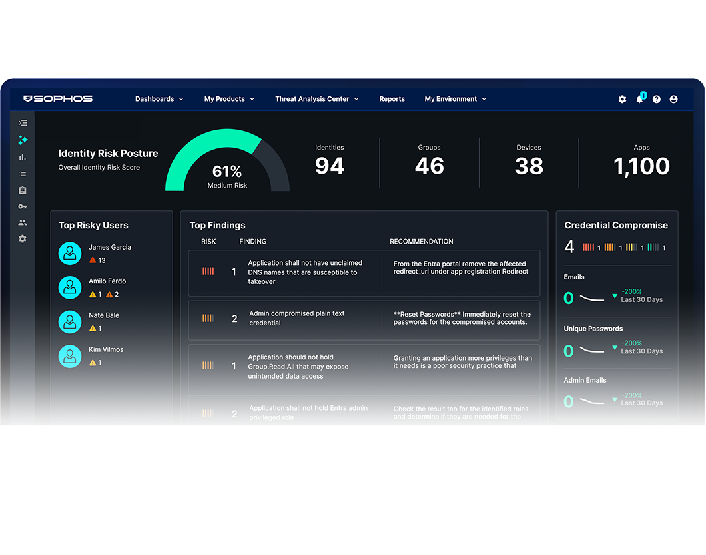
Task: Click the 61% risk score gauge
Action: (x=227, y=160)
